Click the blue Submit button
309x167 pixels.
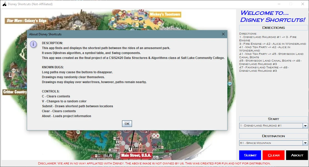point(250,155)
